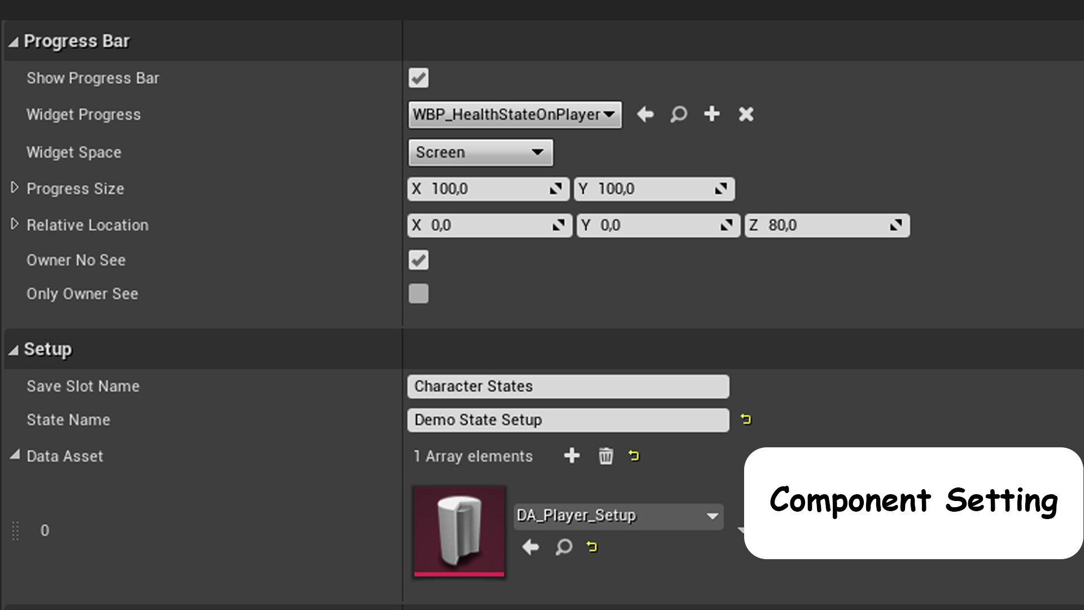Uncheck Show Progress Bar
This screenshot has height=610, width=1084.
pos(418,78)
